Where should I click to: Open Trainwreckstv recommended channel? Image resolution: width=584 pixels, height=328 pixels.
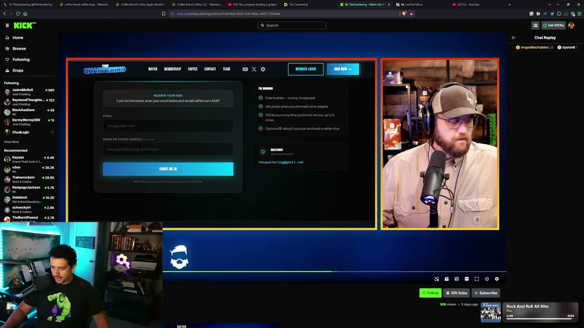[29, 179]
